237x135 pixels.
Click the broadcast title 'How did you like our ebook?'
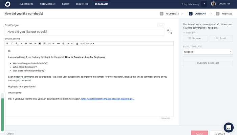pos(24,13)
